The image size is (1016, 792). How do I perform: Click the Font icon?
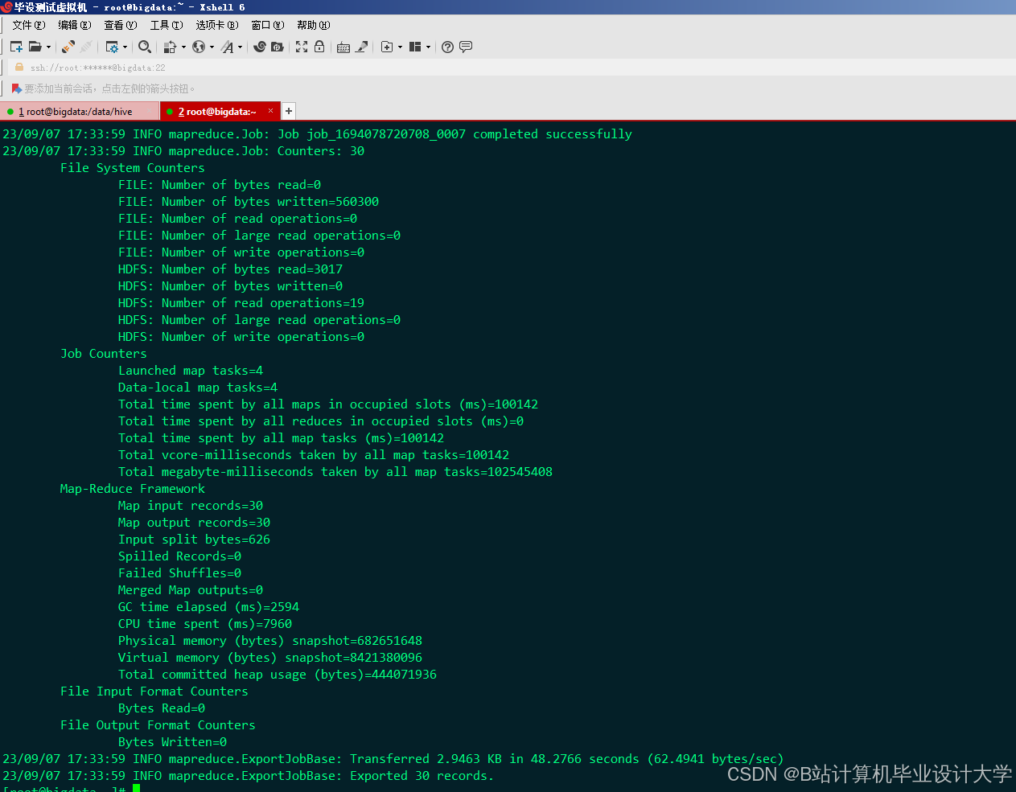tap(228, 47)
